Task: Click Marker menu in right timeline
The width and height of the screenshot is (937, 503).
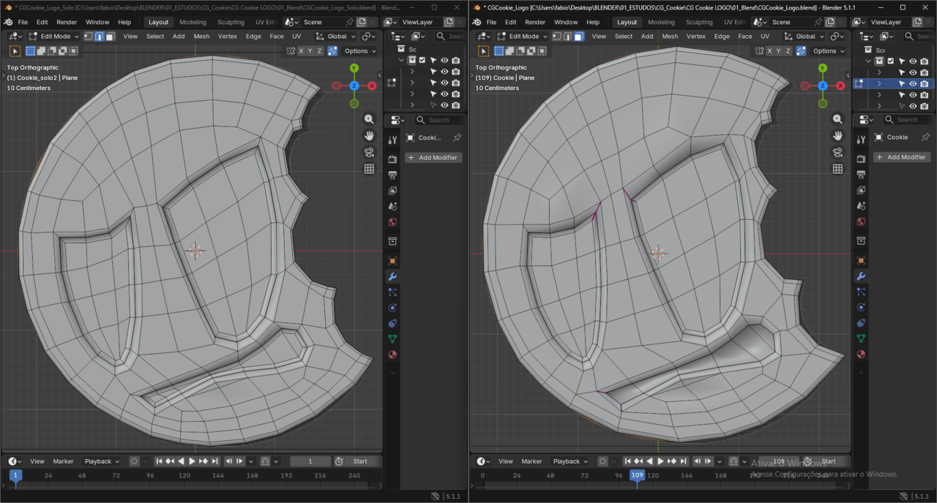Action: [x=531, y=461]
